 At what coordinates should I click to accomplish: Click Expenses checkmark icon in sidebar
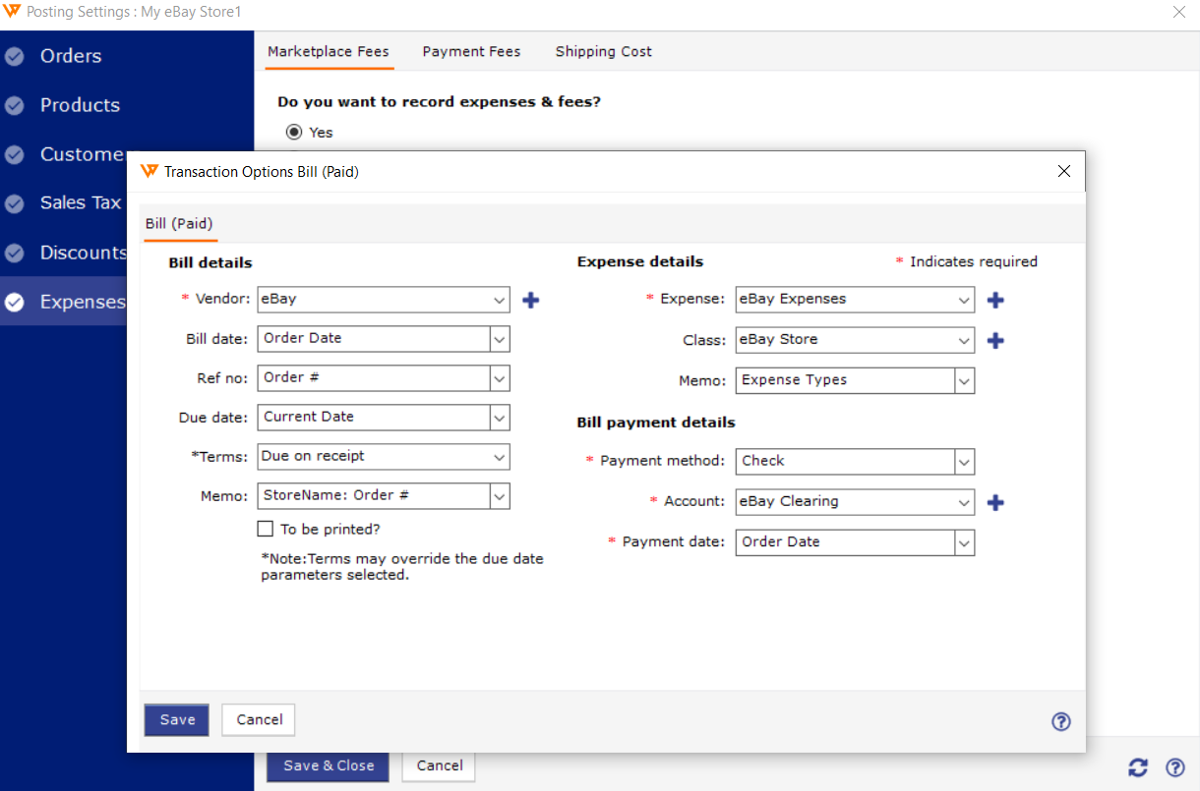(x=15, y=302)
